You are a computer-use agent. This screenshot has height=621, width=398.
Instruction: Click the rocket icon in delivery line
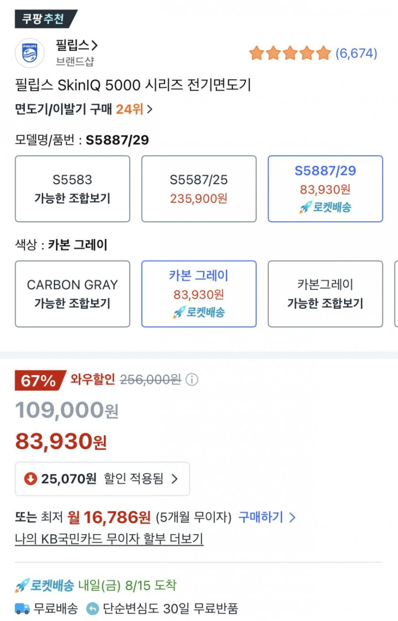22,585
